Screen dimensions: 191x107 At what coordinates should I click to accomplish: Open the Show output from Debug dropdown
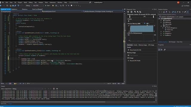[x=27, y=89]
